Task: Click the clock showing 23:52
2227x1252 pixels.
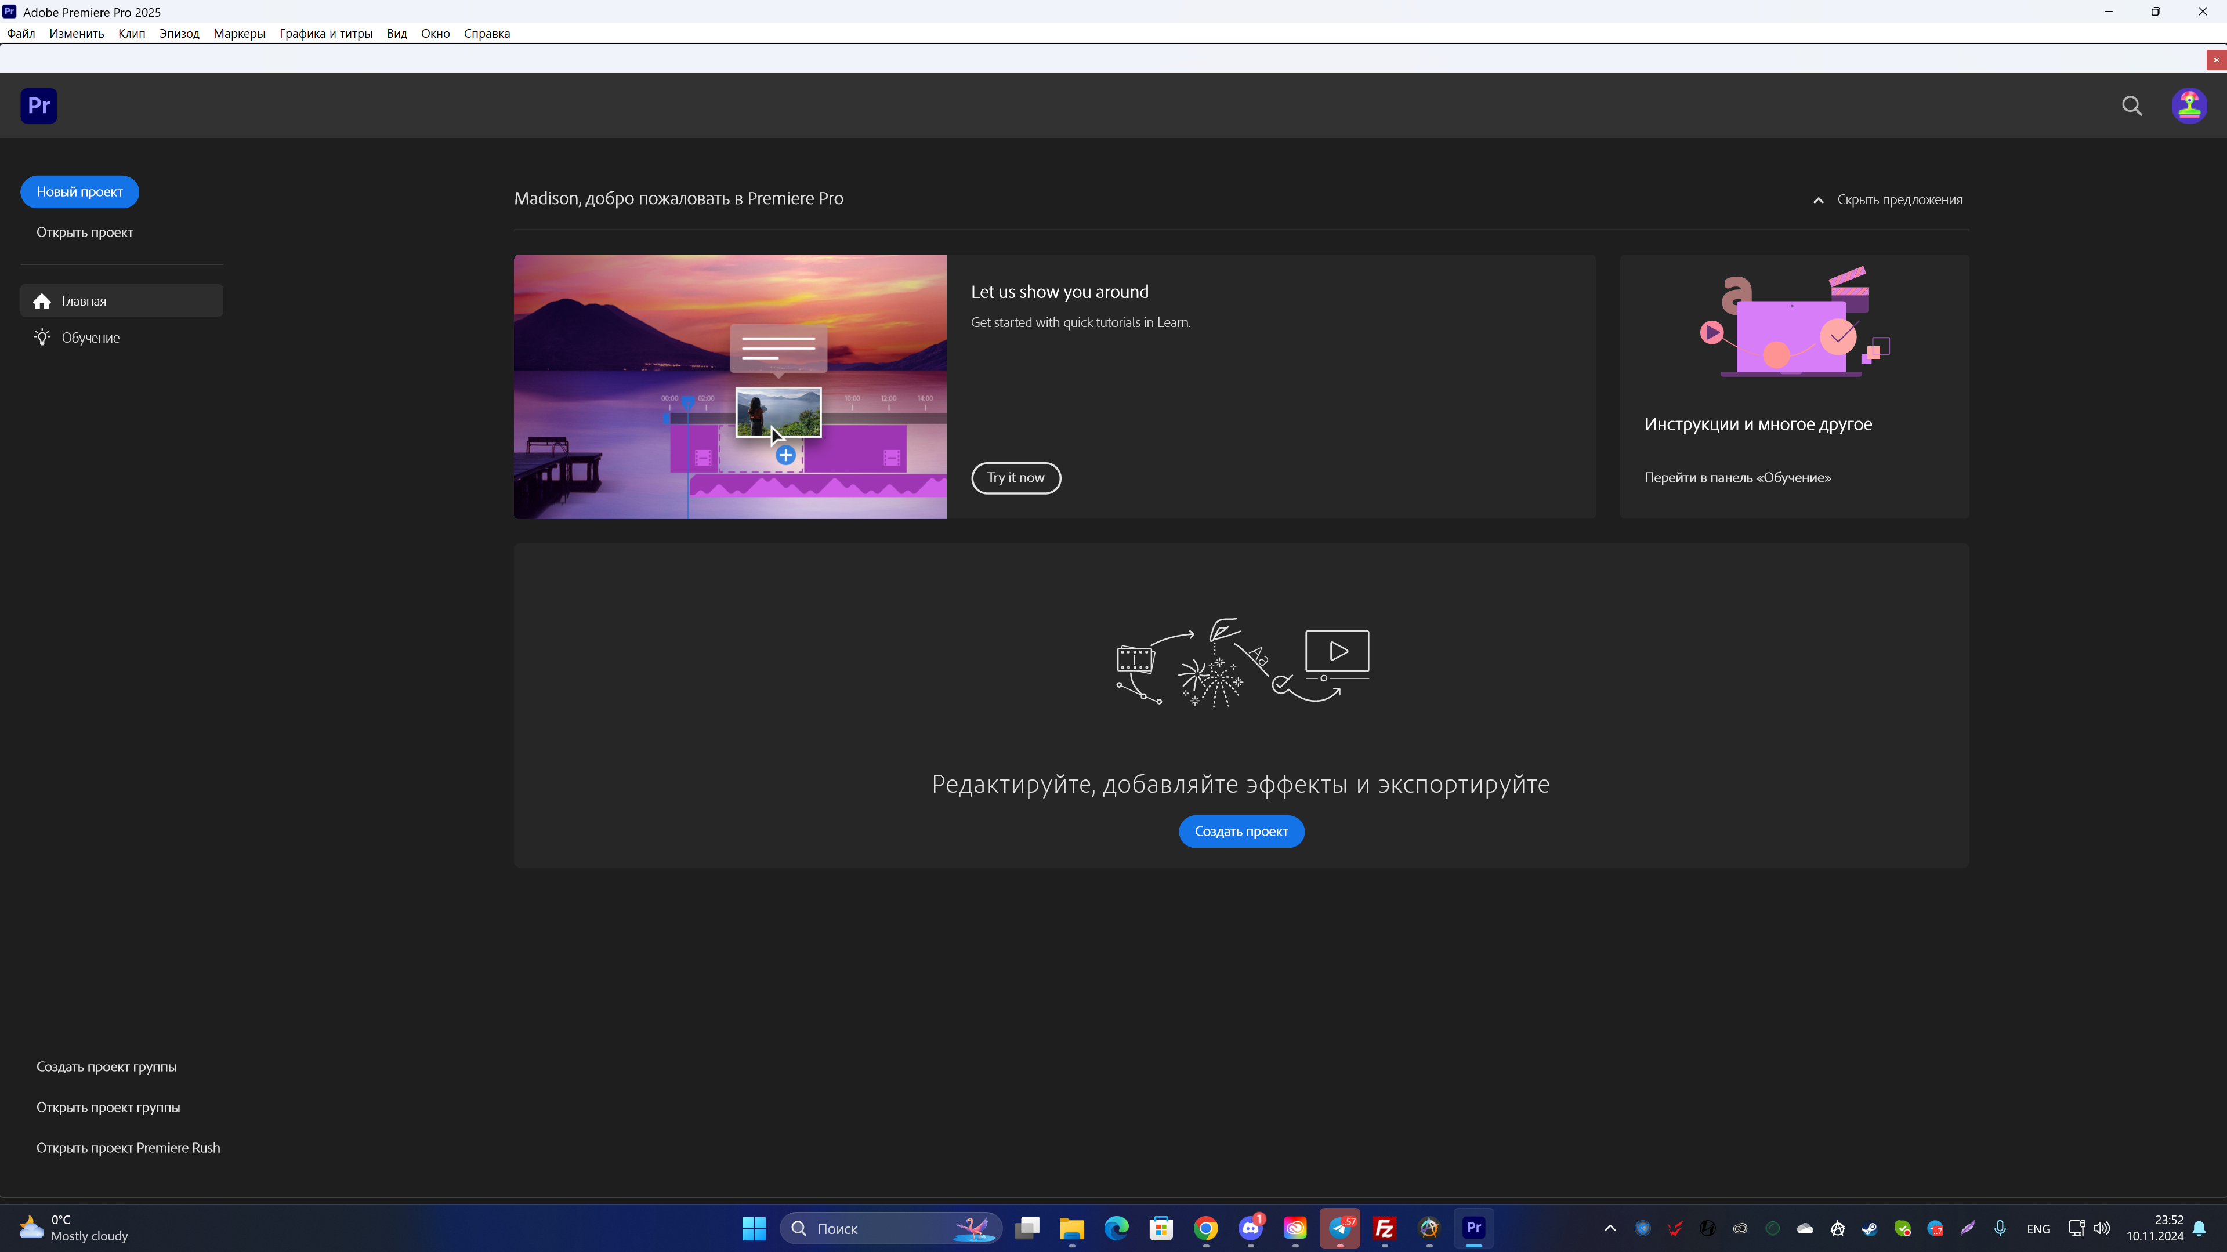Action: coord(2168,1219)
